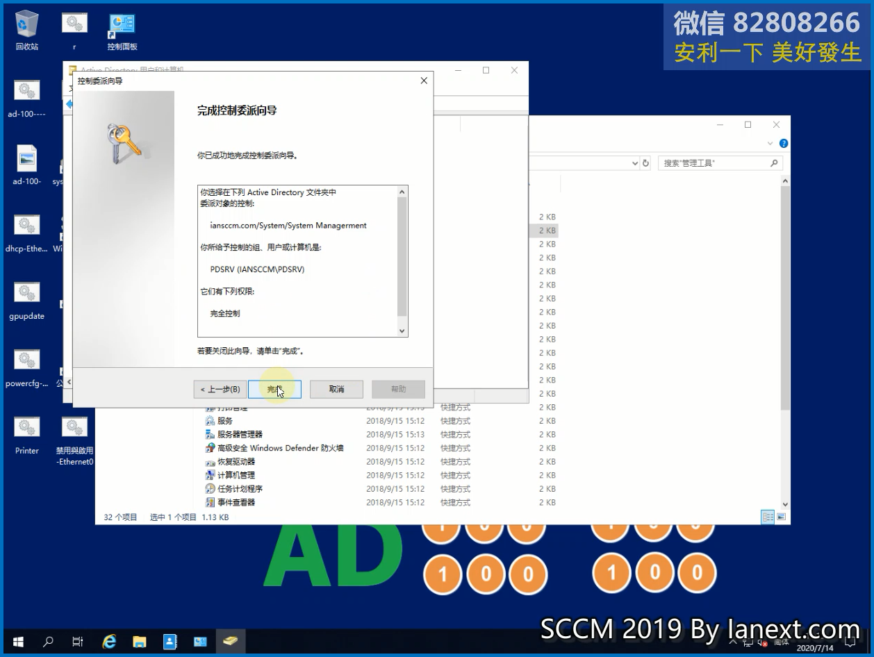Click the Explorer file list scroll-down arrow
This screenshot has height=657, width=874.
(x=785, y=505)
